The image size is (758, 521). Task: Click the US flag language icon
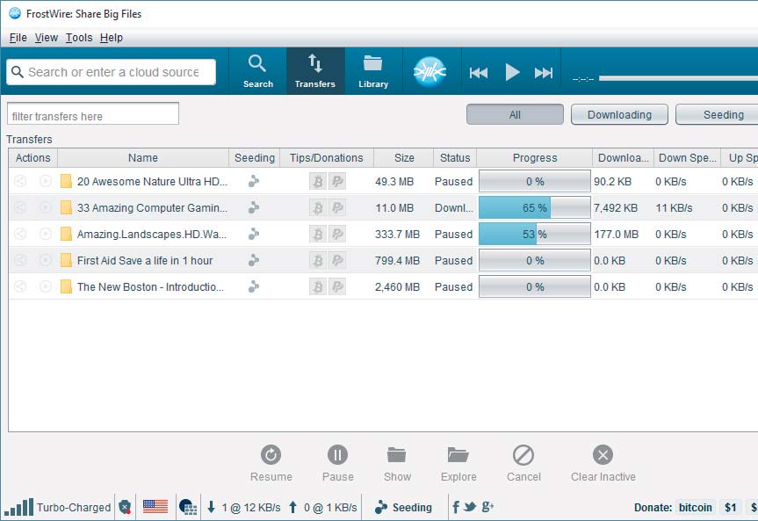(x=155, y=506)
